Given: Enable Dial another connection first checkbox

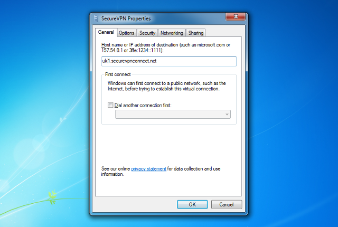Looking at the screenshot, I should coord(110,105).
